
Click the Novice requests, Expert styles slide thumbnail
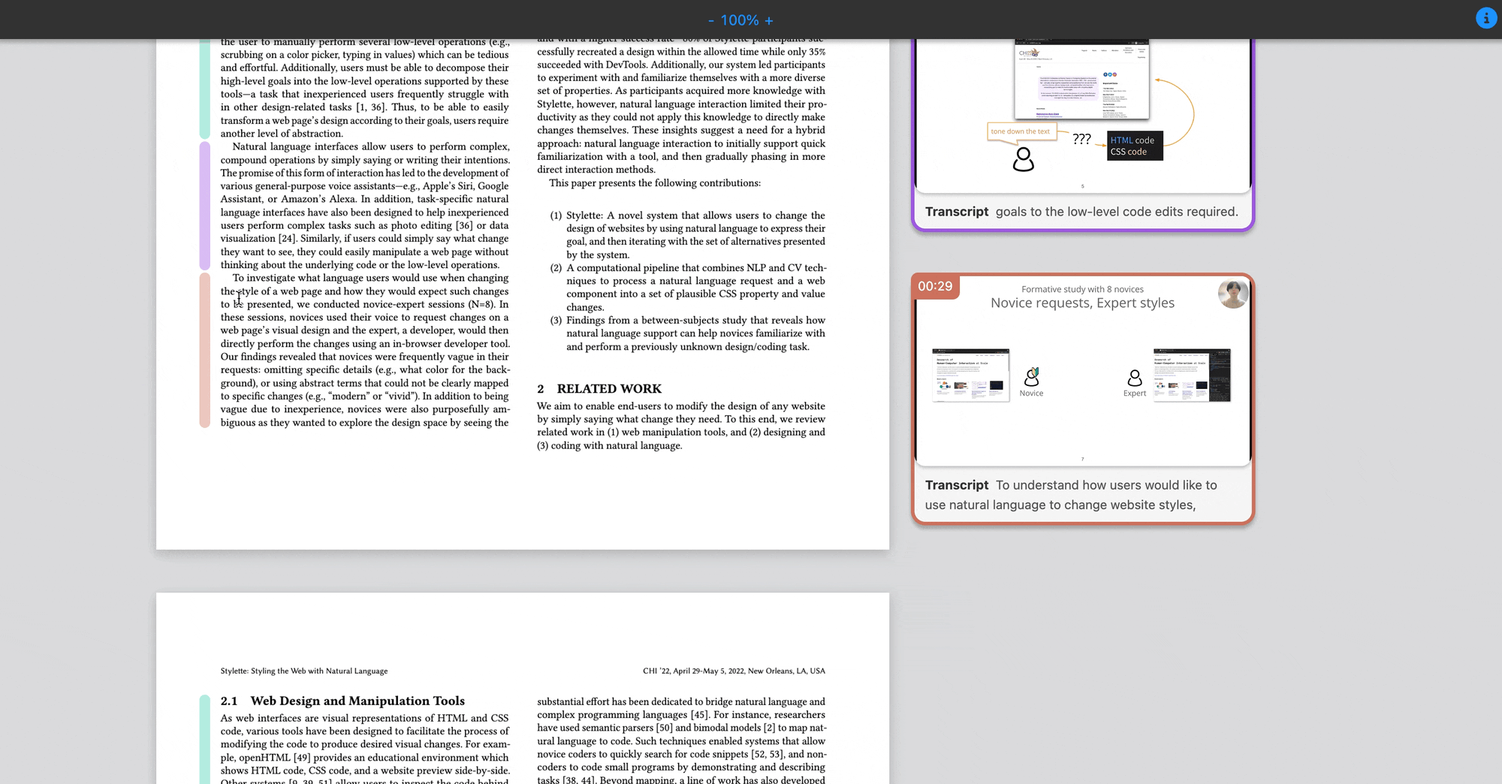pos(1082,371)
